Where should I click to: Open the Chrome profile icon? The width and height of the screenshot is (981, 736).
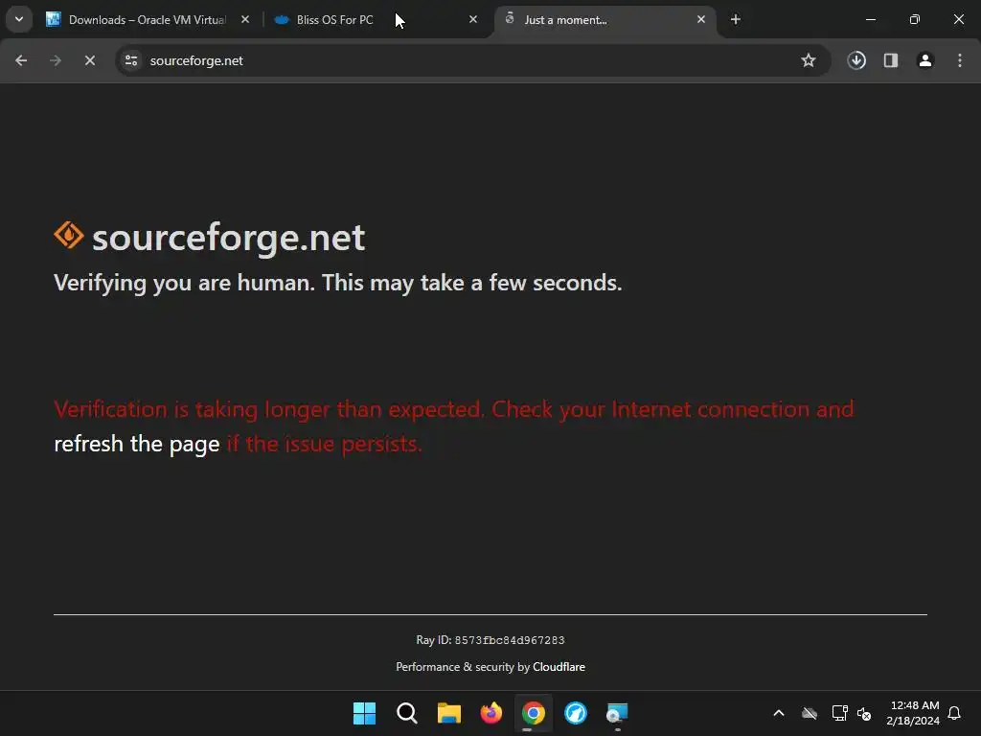pyautogui.click(x=925, y=60)
